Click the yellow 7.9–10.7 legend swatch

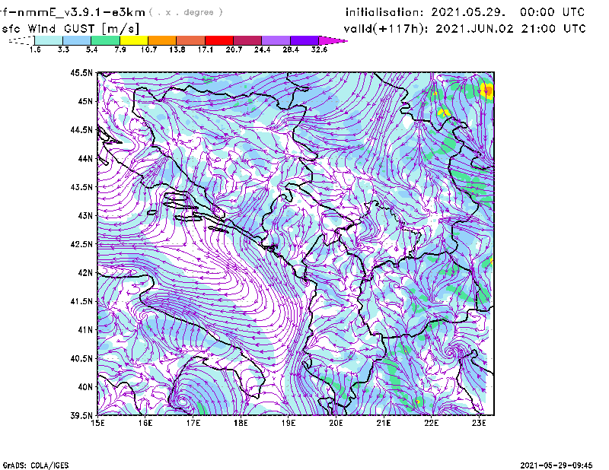tap(134, 40)
